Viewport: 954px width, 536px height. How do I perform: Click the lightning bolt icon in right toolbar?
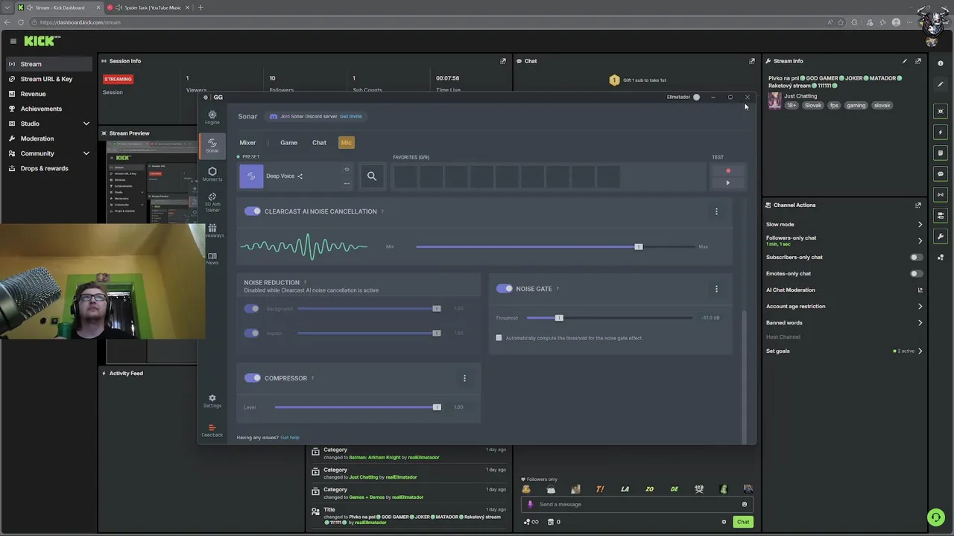pos(941,132)
